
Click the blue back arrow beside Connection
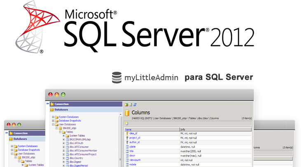tap(47, 104)
